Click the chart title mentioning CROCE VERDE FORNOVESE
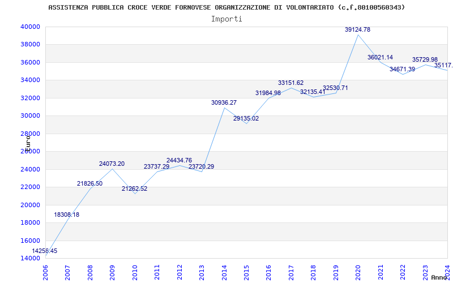Screen dimensions: 453x283 click(x=226, y=7)
